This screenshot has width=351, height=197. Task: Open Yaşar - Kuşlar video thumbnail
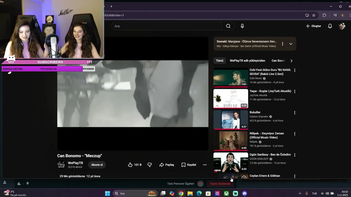[231, 99]
